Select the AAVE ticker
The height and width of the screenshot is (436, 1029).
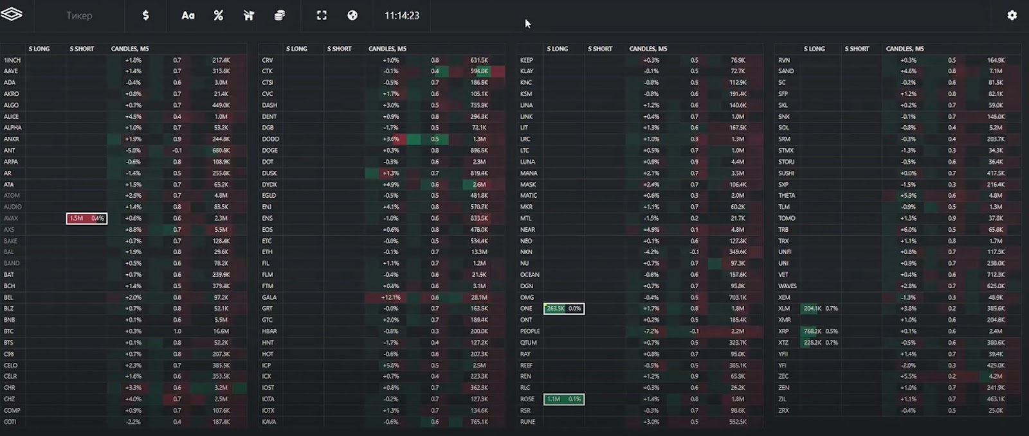coord(11,71)
